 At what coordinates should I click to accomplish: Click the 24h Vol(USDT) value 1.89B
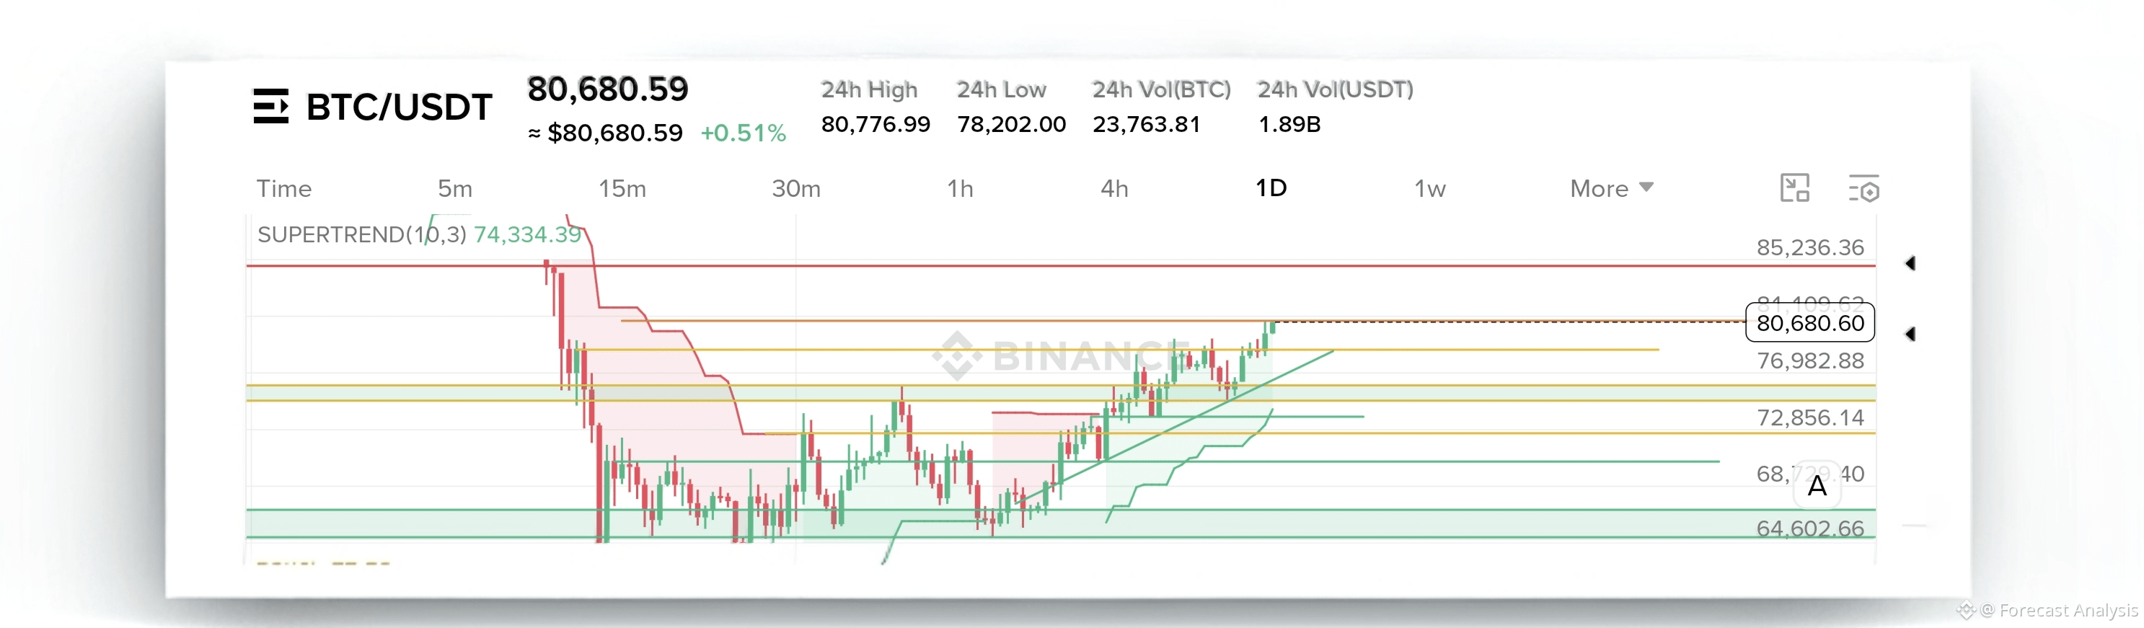coord(1289,124)
